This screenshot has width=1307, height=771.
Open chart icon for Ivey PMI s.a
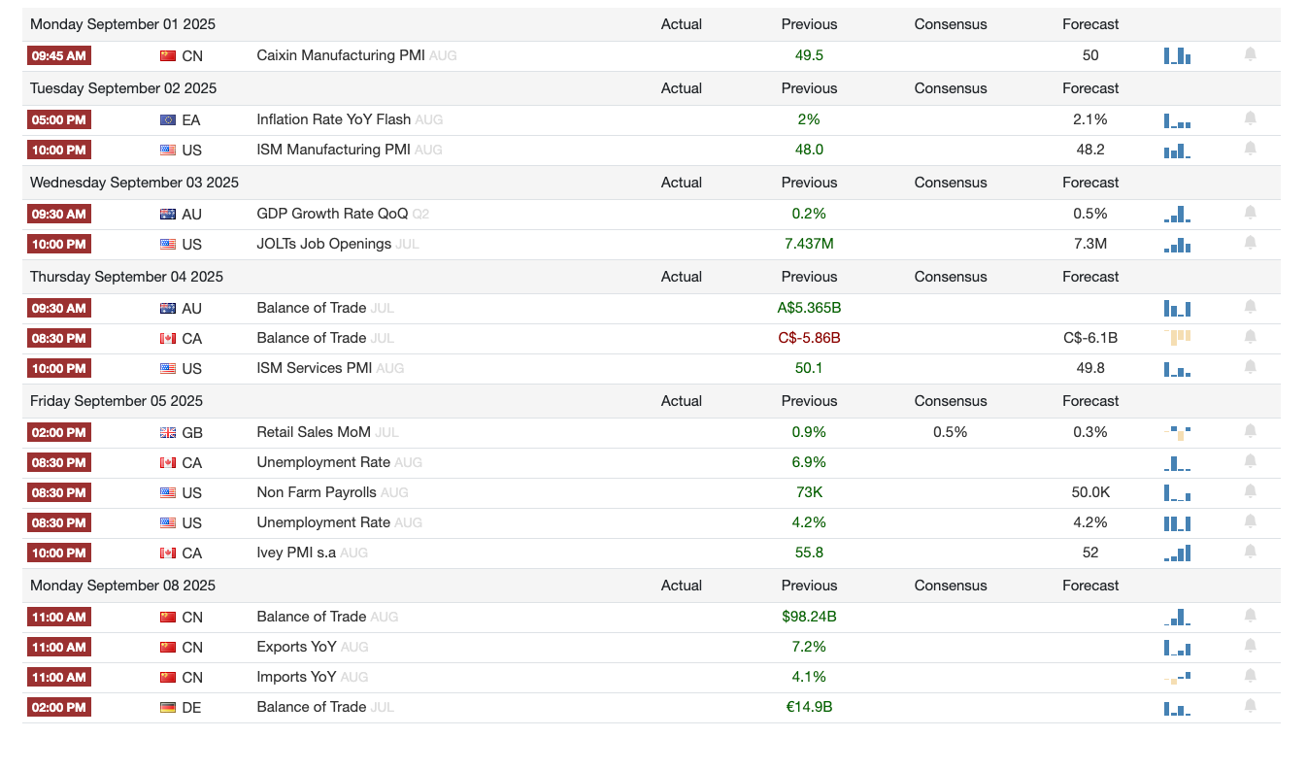1177,553
